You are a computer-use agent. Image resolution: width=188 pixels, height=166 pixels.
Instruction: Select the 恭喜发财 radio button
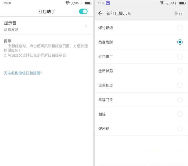pyautogui.click(x=180, y=42)
